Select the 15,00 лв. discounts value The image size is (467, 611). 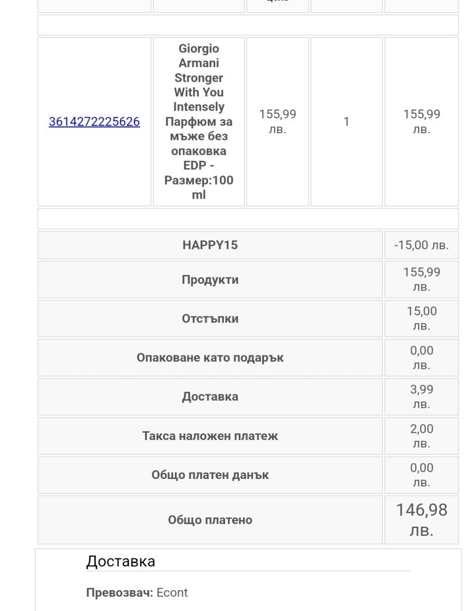tap(421, 318)
